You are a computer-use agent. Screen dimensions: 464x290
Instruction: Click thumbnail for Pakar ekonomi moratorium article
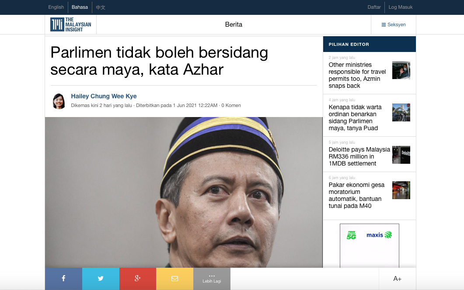point(401,190)
